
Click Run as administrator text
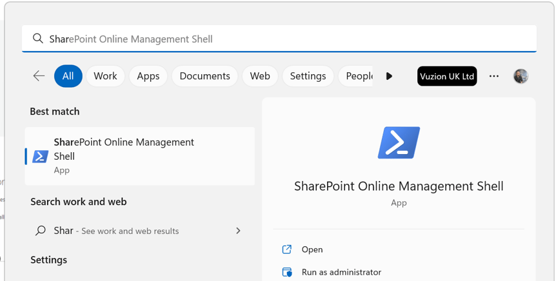pos(341,272)
